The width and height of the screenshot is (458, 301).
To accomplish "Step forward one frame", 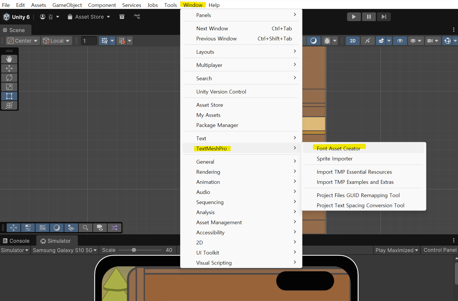I will [x=384, y=17].
